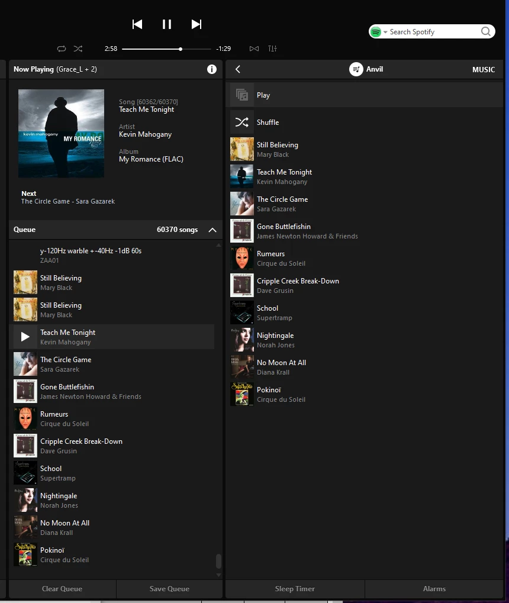Collapse the Queue section chevron
Screen dimensions: 509x603
(212, 230)
